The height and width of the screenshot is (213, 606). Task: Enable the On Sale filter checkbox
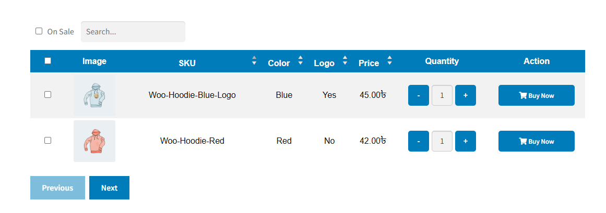(x=39, y=31)
